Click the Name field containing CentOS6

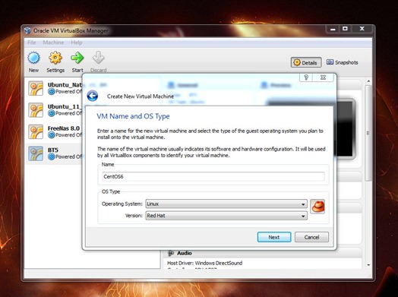[213, 176]
